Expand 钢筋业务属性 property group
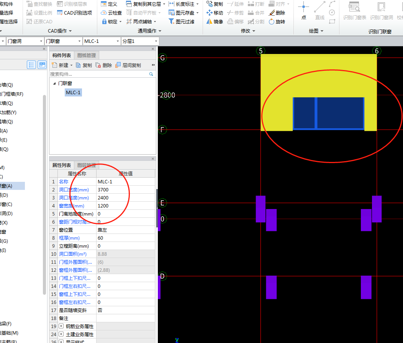403x343 pixels. [x=61, y=326]
